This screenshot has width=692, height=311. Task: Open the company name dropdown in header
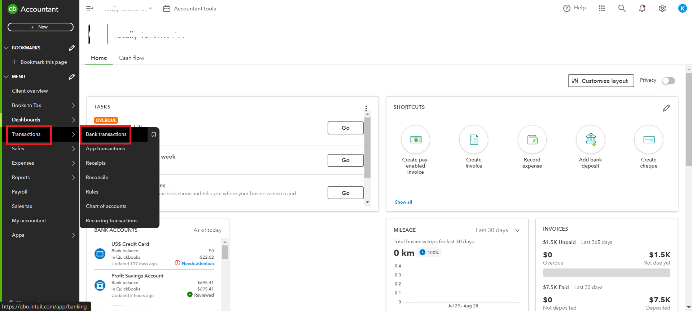pyautogui.click(x=128, y=8)
